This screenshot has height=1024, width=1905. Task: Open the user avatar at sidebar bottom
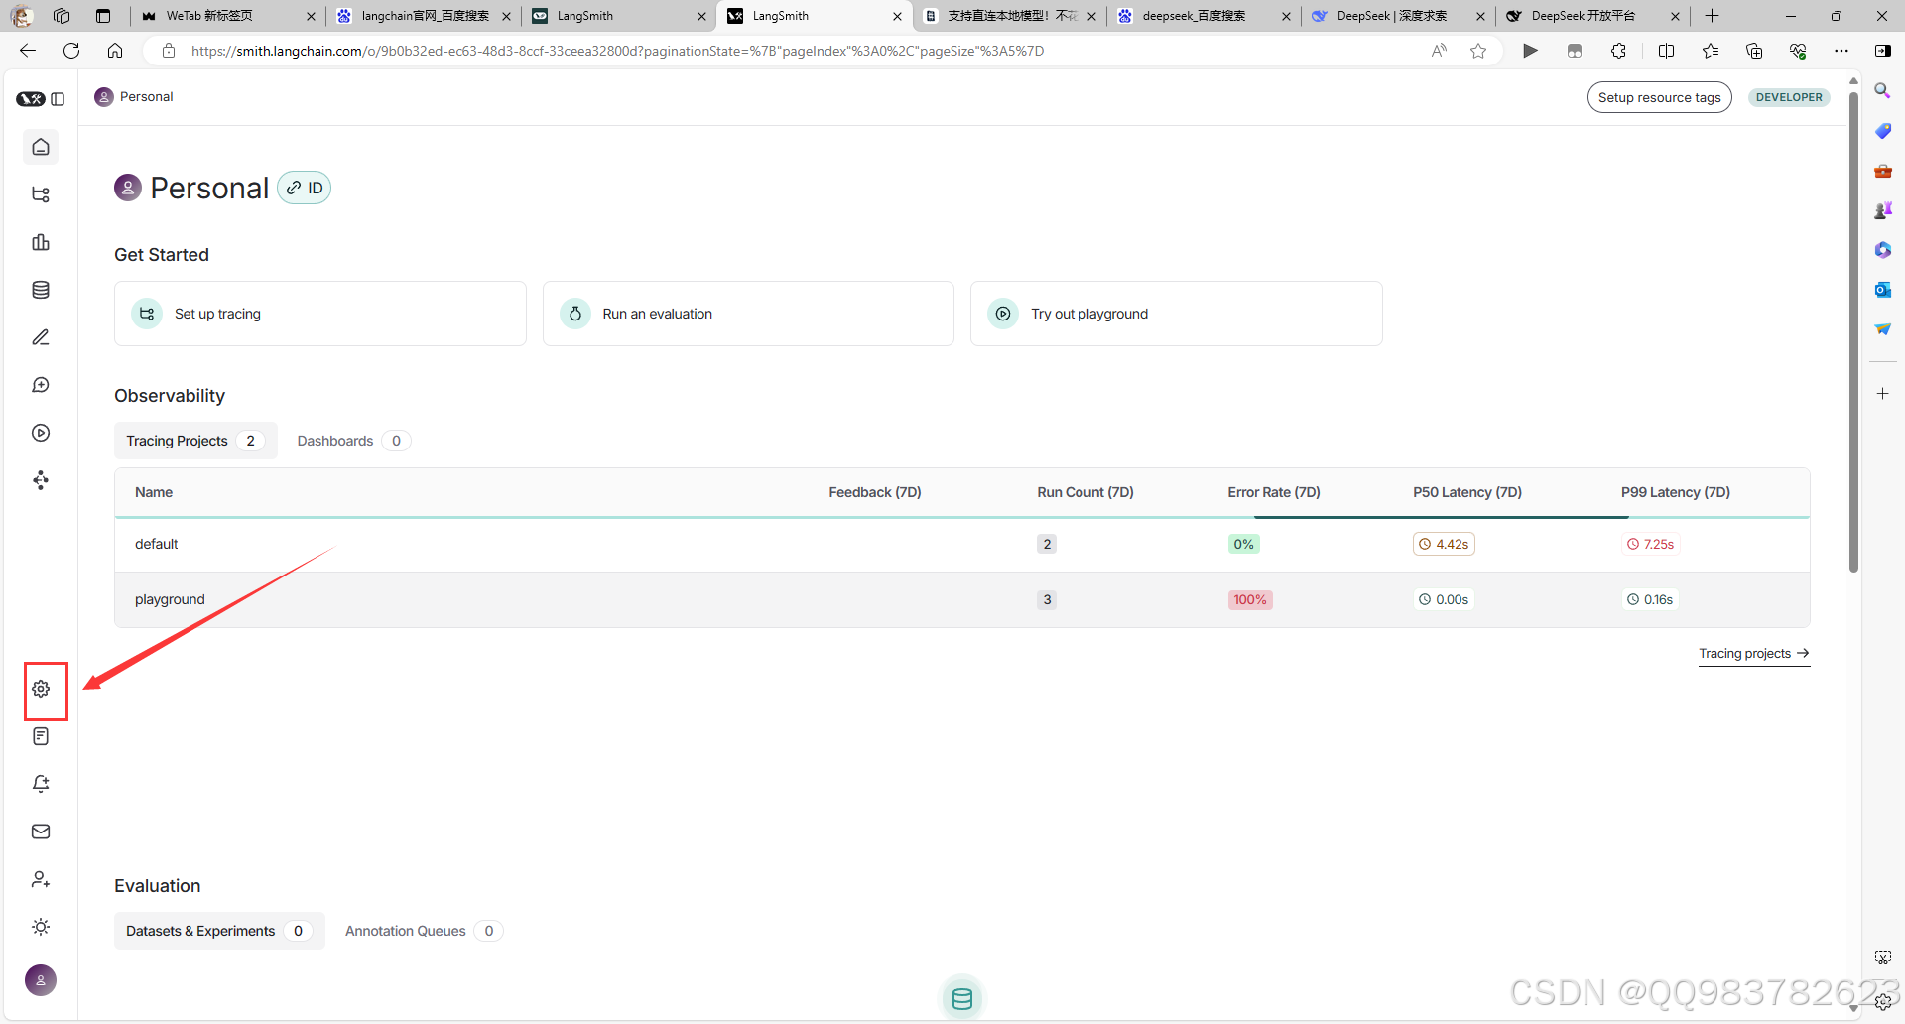tap(41, 980)
